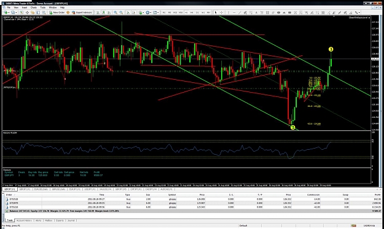Switch to line chart icon
The image size is (384, 229).
(x=109, y=12)
